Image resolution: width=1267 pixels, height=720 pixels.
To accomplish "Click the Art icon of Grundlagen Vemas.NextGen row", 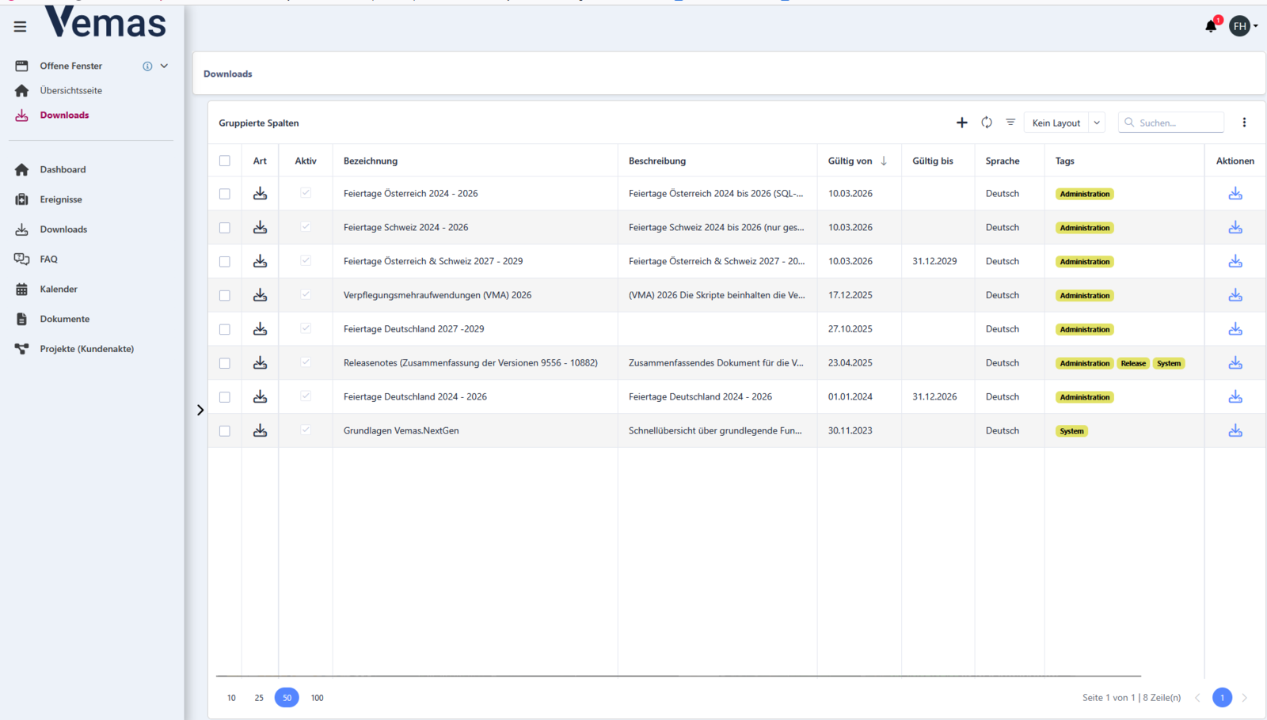I will tap(260, 431).
